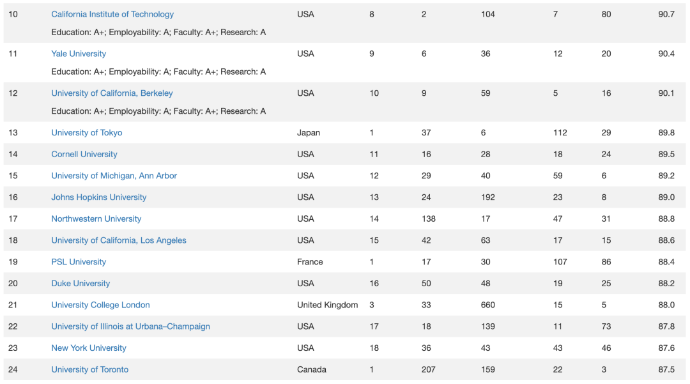Viewport: 690px width, 384px height.
Task: Open University College London page
Action: click(100, 305)
